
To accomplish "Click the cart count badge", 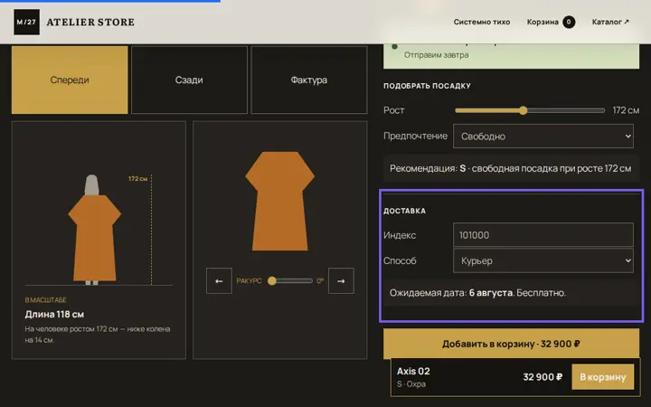I will 569,22.
